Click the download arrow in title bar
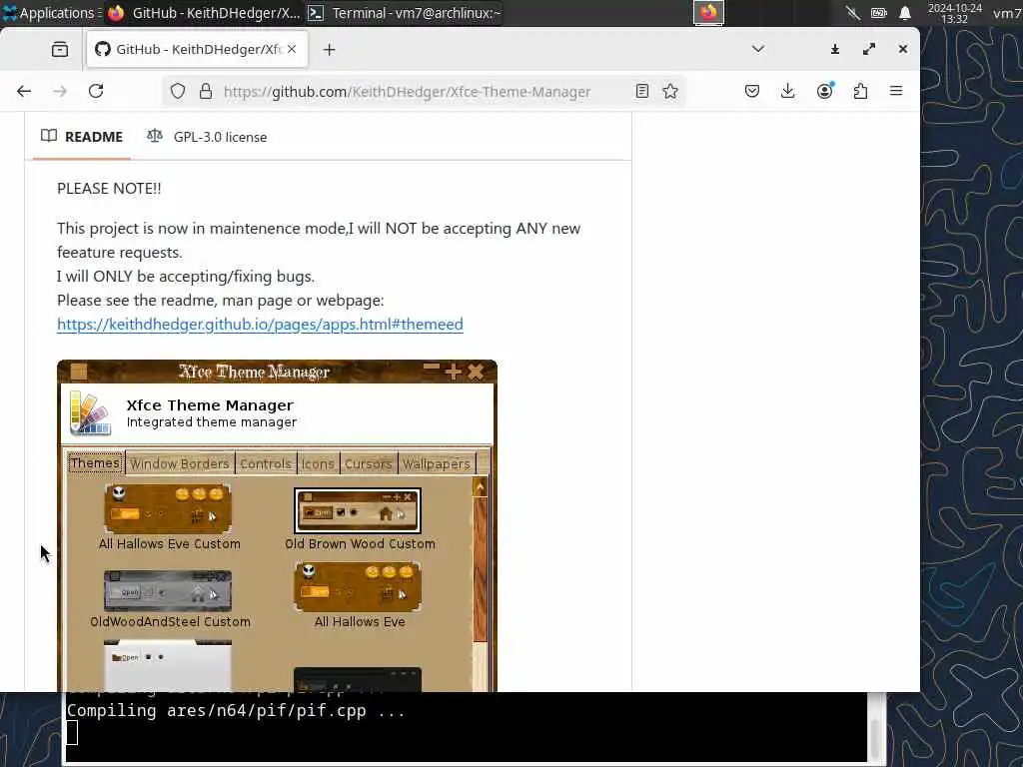 (834, 49)
